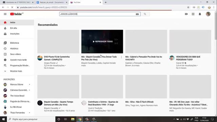This screenshot has height=122, width=217.
Task: Play all on Biquini Cavadão mix thumbnail
Action: [x=102, y=41]
